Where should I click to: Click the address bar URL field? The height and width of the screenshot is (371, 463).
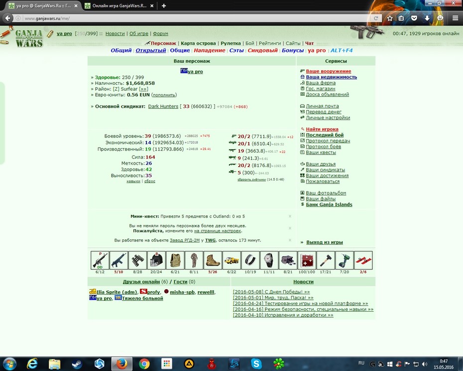195,18
